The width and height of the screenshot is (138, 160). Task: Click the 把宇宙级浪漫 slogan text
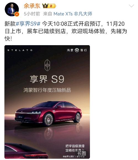[x=75, y=146]
